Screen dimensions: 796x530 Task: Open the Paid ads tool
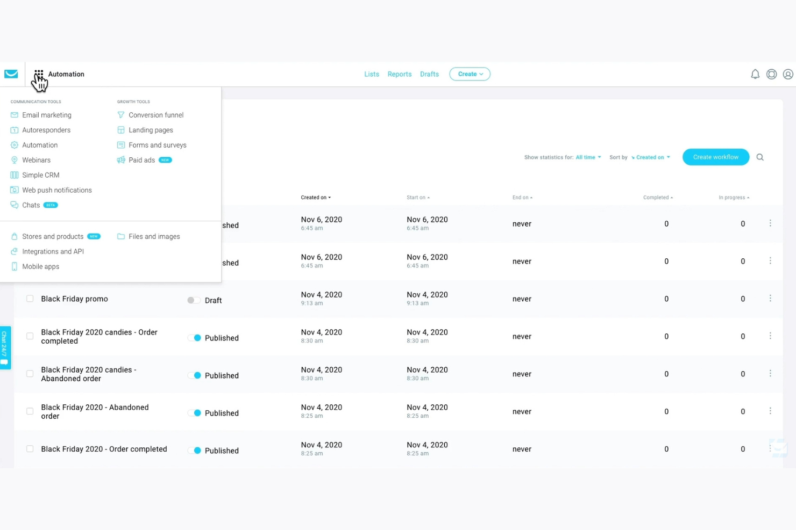pos(141,159)
